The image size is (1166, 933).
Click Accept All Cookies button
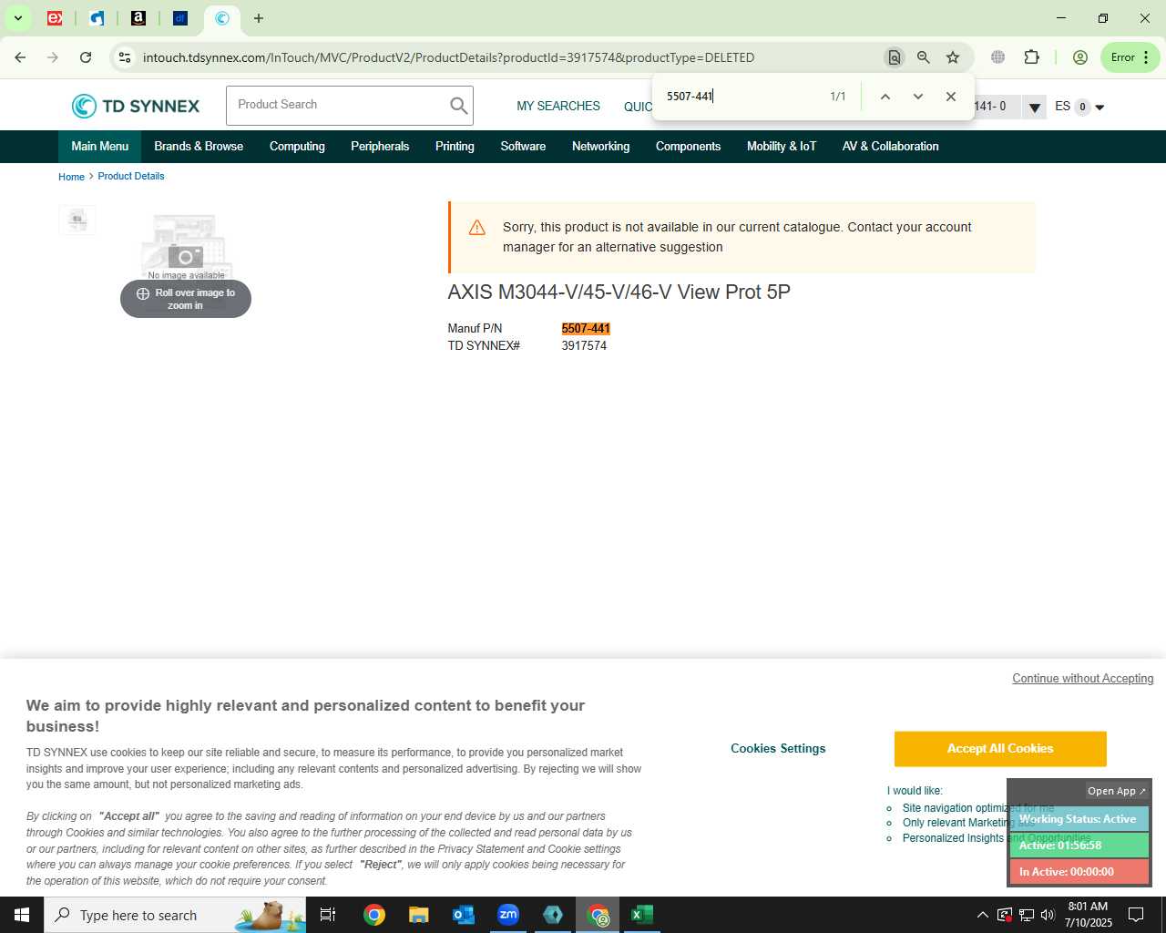click(x=1000, y=749)
